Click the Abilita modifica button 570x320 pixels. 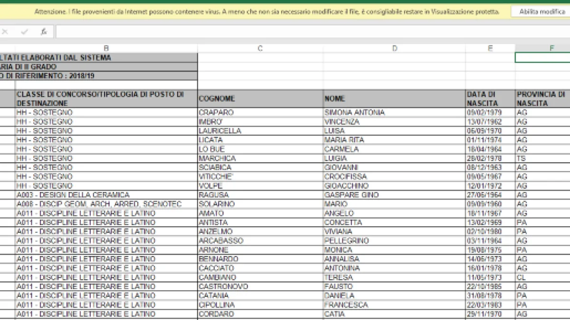tap(541, 11)
